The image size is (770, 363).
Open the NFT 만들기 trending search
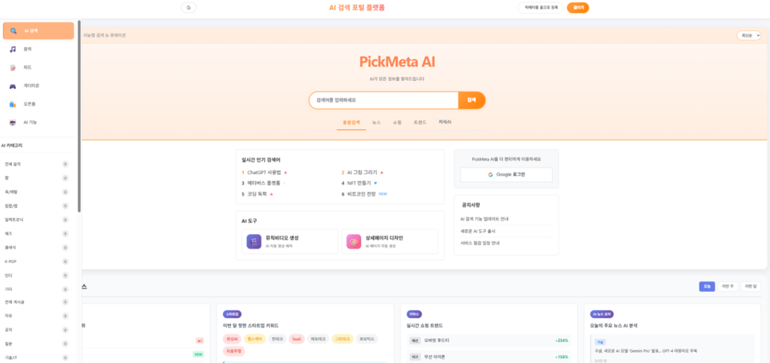tap(359, 184)
